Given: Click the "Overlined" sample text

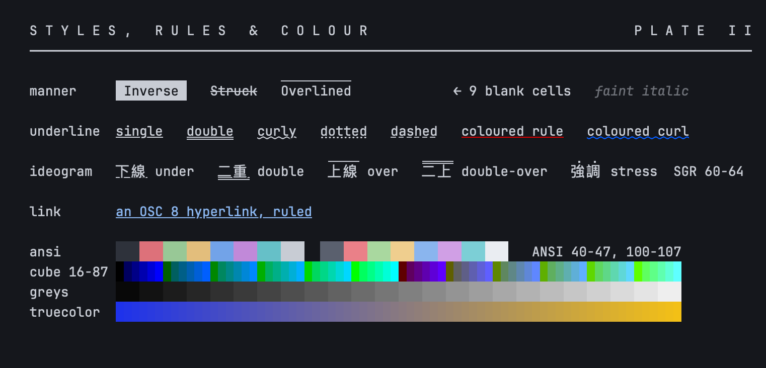Looking at the screenshot, I should [316, 90].
